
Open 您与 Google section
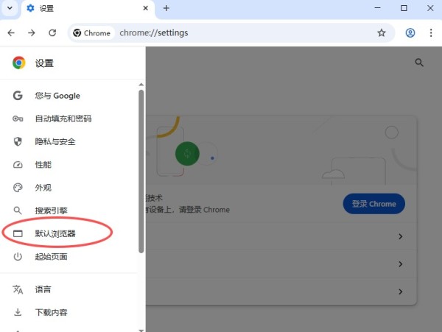(x=69, y=96)
